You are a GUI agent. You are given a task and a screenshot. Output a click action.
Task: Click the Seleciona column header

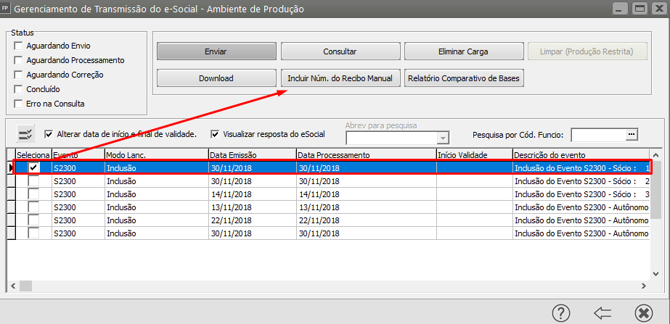pyautogui.click(x=34, y=155)
